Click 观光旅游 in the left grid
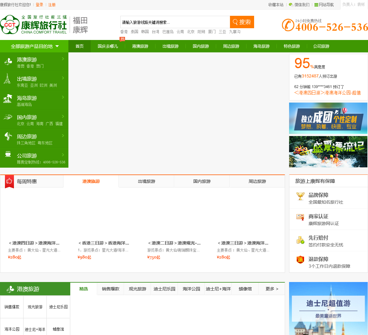Image resolution: width=368 pixels, height=335 pixels. pos(35,307)
